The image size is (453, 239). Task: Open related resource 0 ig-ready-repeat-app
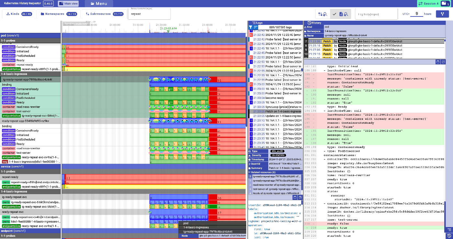click(275, 176)
